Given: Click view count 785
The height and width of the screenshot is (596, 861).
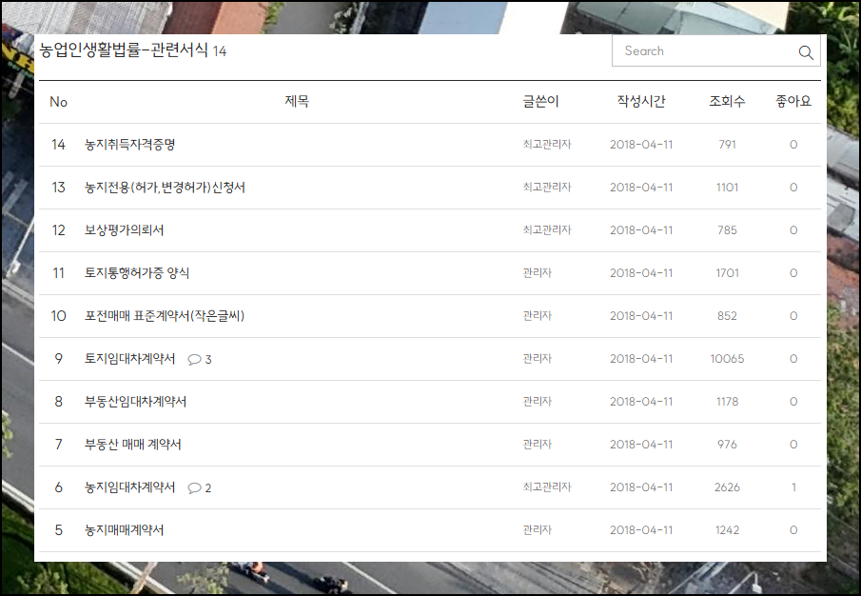Looking at the screenshot, I should coord(727,230).
